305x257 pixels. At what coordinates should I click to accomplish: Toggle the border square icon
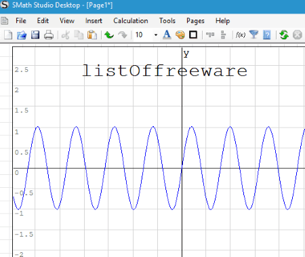[x=193, y=35]
